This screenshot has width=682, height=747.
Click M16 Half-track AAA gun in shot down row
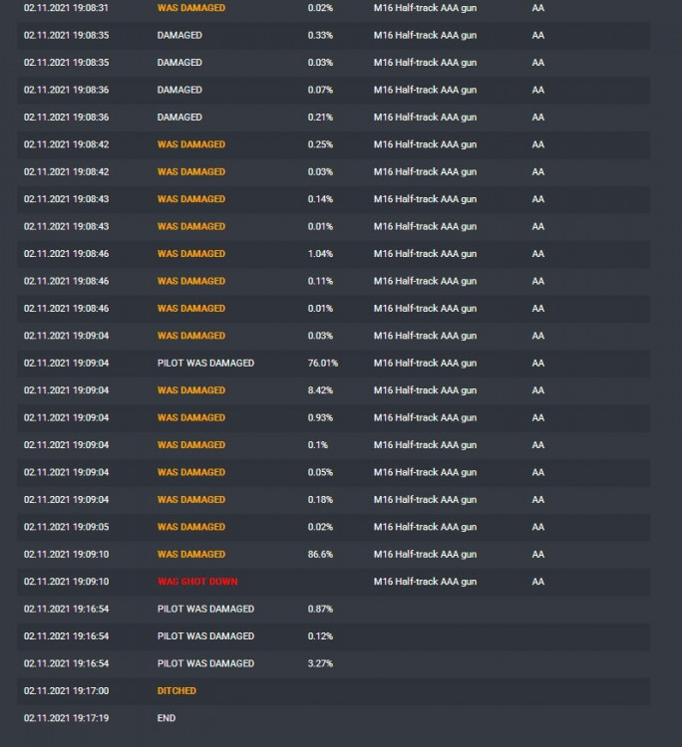tap(425, 582)
